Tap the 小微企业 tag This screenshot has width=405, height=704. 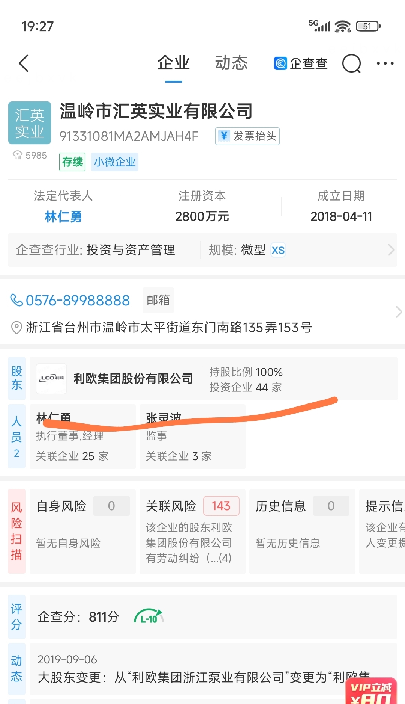coord(115,162)
